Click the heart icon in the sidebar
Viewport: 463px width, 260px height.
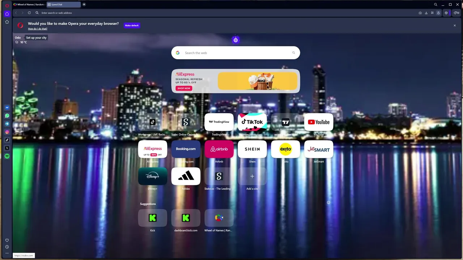click(x=7, y=240)
